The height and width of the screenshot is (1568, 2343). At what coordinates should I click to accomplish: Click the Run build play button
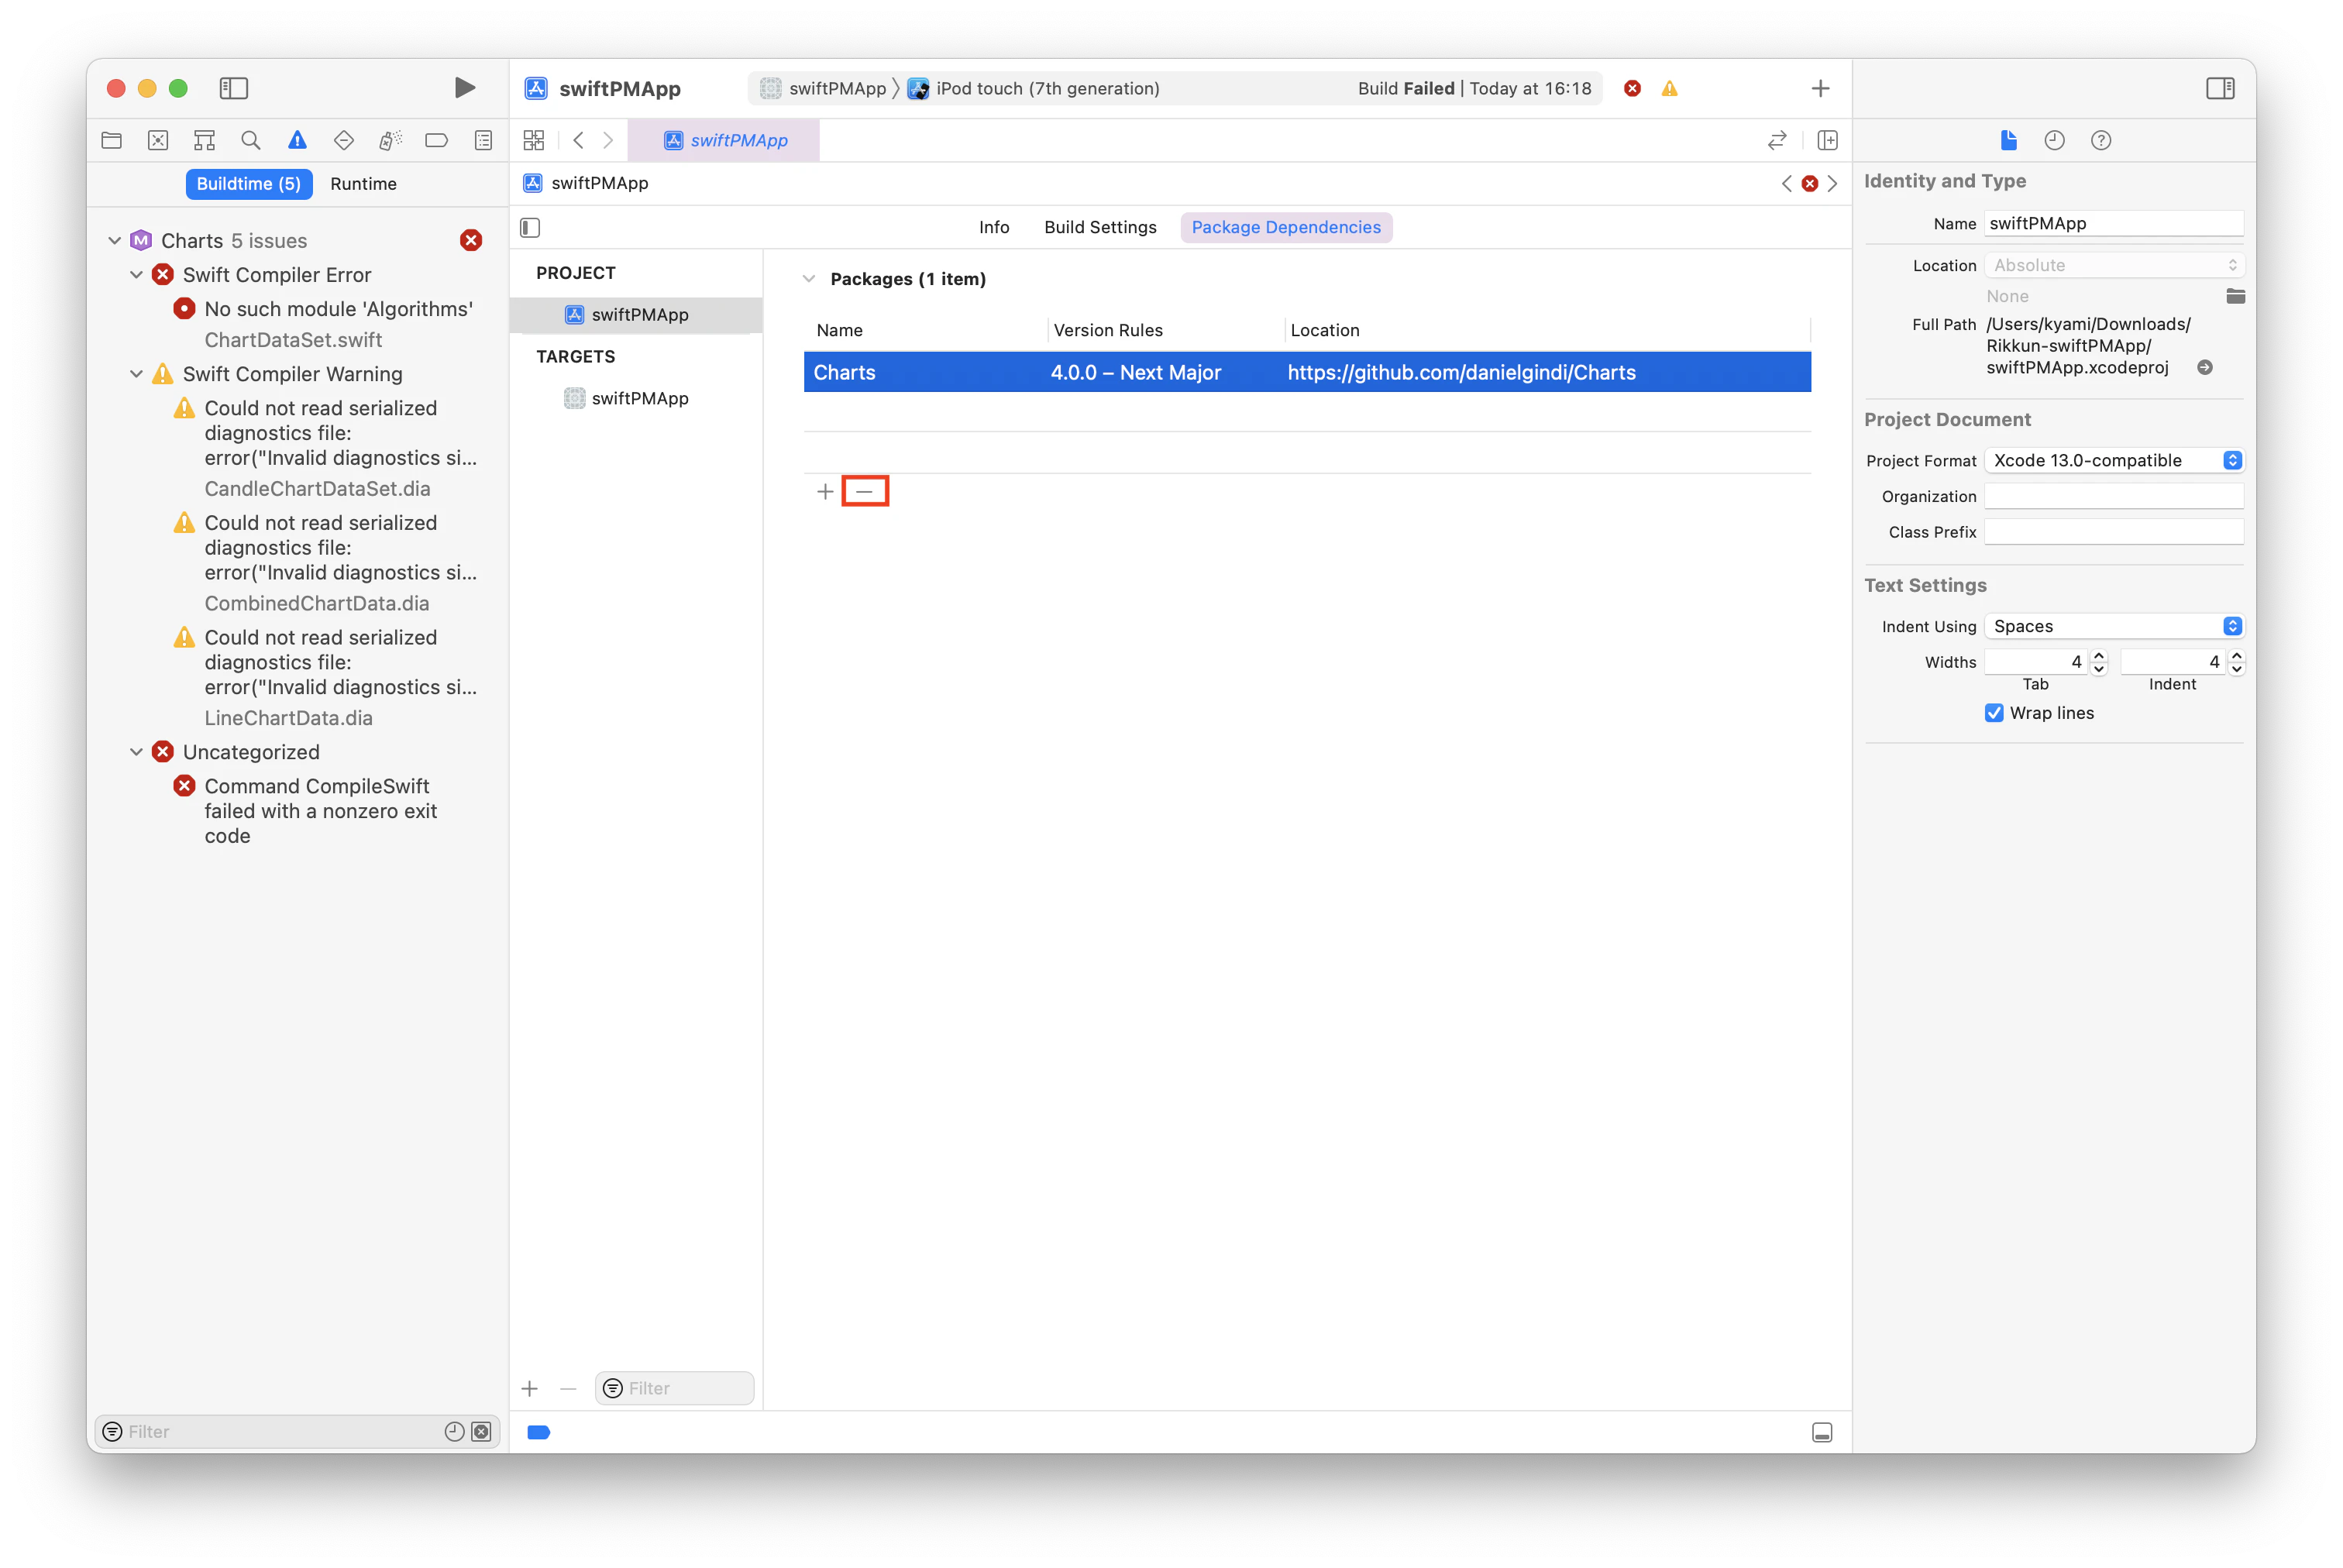(x=464, y=88)
